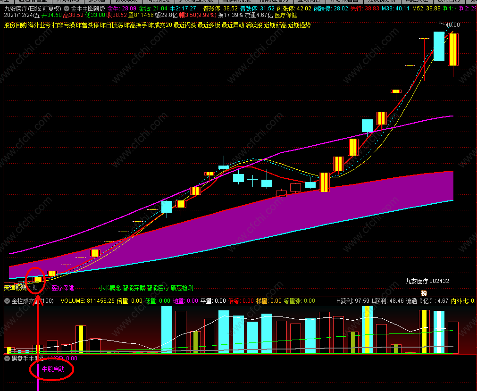Click the 牛股启动 signal label
Image resolution: width=477 pixels, height=391 pixels.
pyautogui.click(x=53, y=369)
